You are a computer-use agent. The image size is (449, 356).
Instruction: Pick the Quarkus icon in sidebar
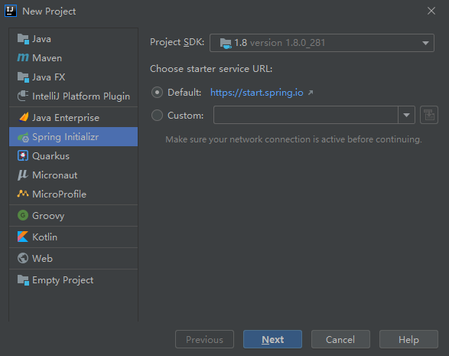point(23,156)
